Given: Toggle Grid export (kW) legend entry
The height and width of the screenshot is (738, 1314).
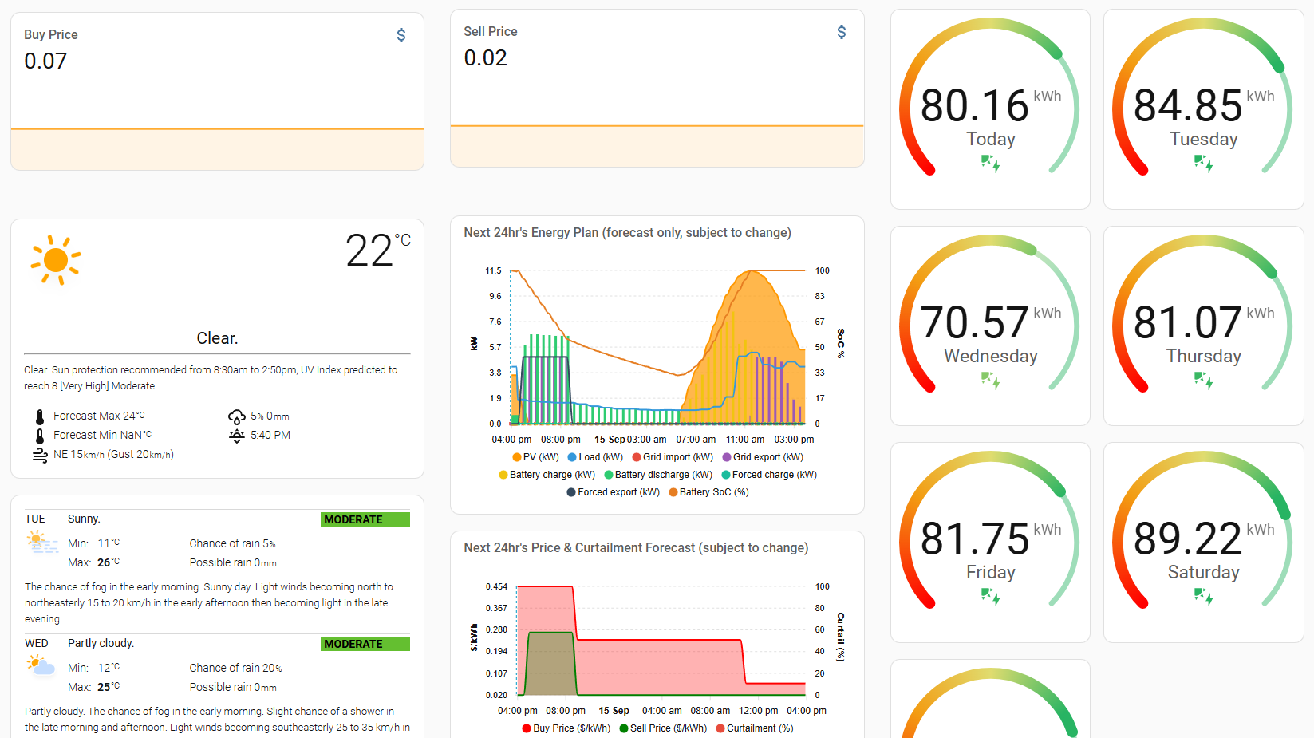Looking at the screenshot, I should [x=763, y=457].
